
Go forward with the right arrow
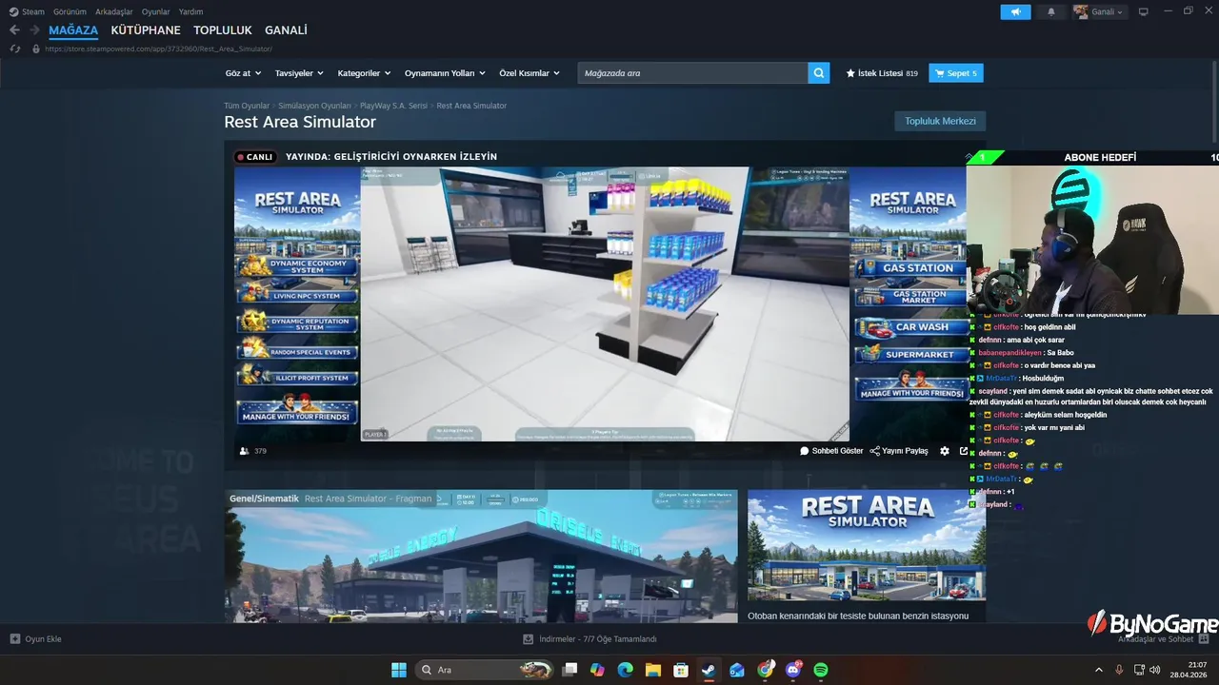(x=34, y=30)
